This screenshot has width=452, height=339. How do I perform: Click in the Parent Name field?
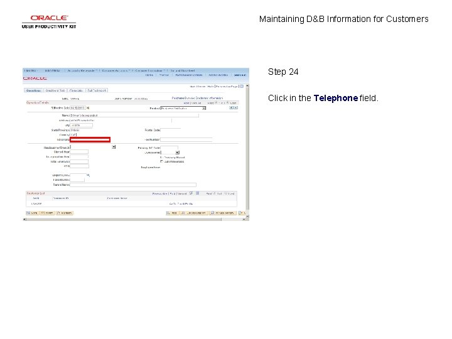click(133, 185)
